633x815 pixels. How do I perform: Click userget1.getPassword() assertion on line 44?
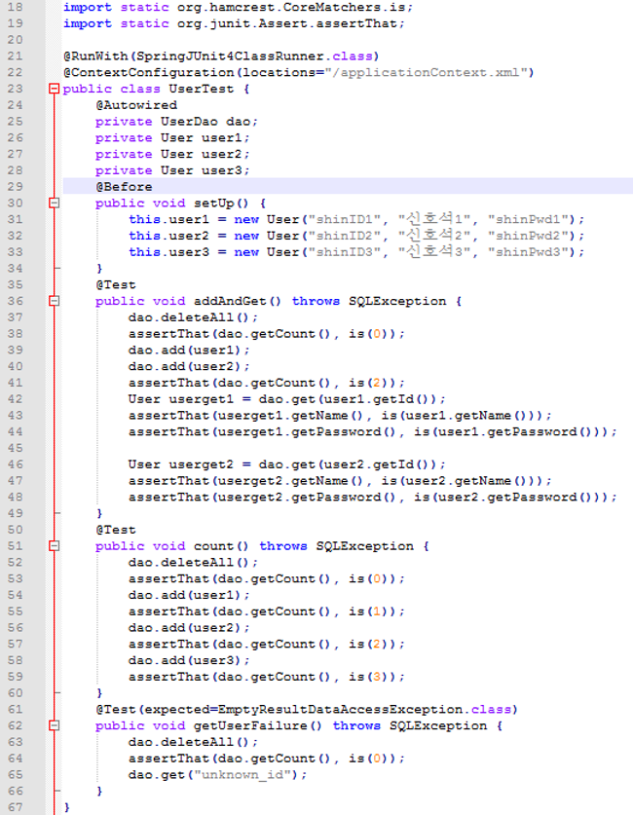tap(372, 432)
